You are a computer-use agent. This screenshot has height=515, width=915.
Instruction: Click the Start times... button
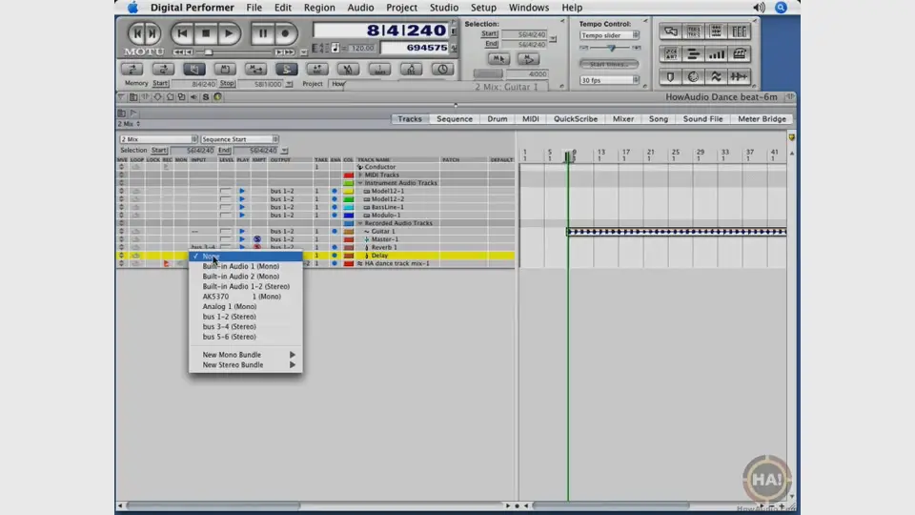pos(609,64)
